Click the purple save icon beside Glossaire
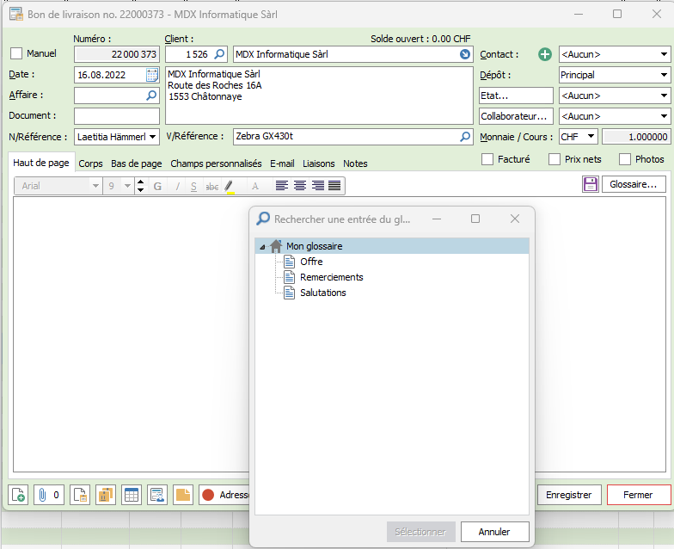Screen dimensions: 674x549 tap(590, 184)
